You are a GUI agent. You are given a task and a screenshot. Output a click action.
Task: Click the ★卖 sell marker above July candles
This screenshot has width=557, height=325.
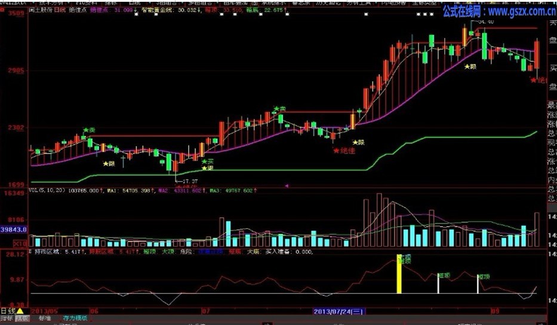coord(279,109)
